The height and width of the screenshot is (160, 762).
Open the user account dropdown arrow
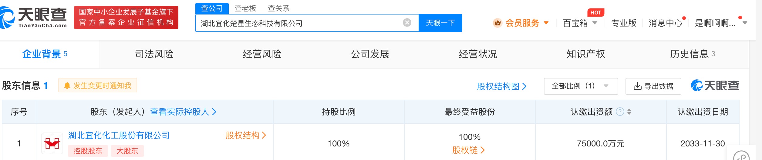[745, 23]
